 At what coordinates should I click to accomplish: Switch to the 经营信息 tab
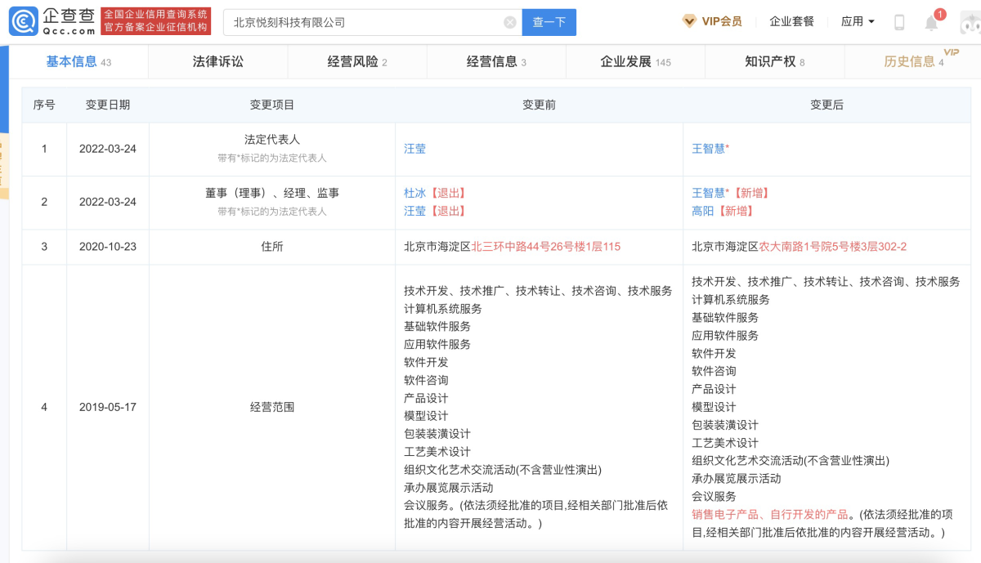[x=496, y=61]
